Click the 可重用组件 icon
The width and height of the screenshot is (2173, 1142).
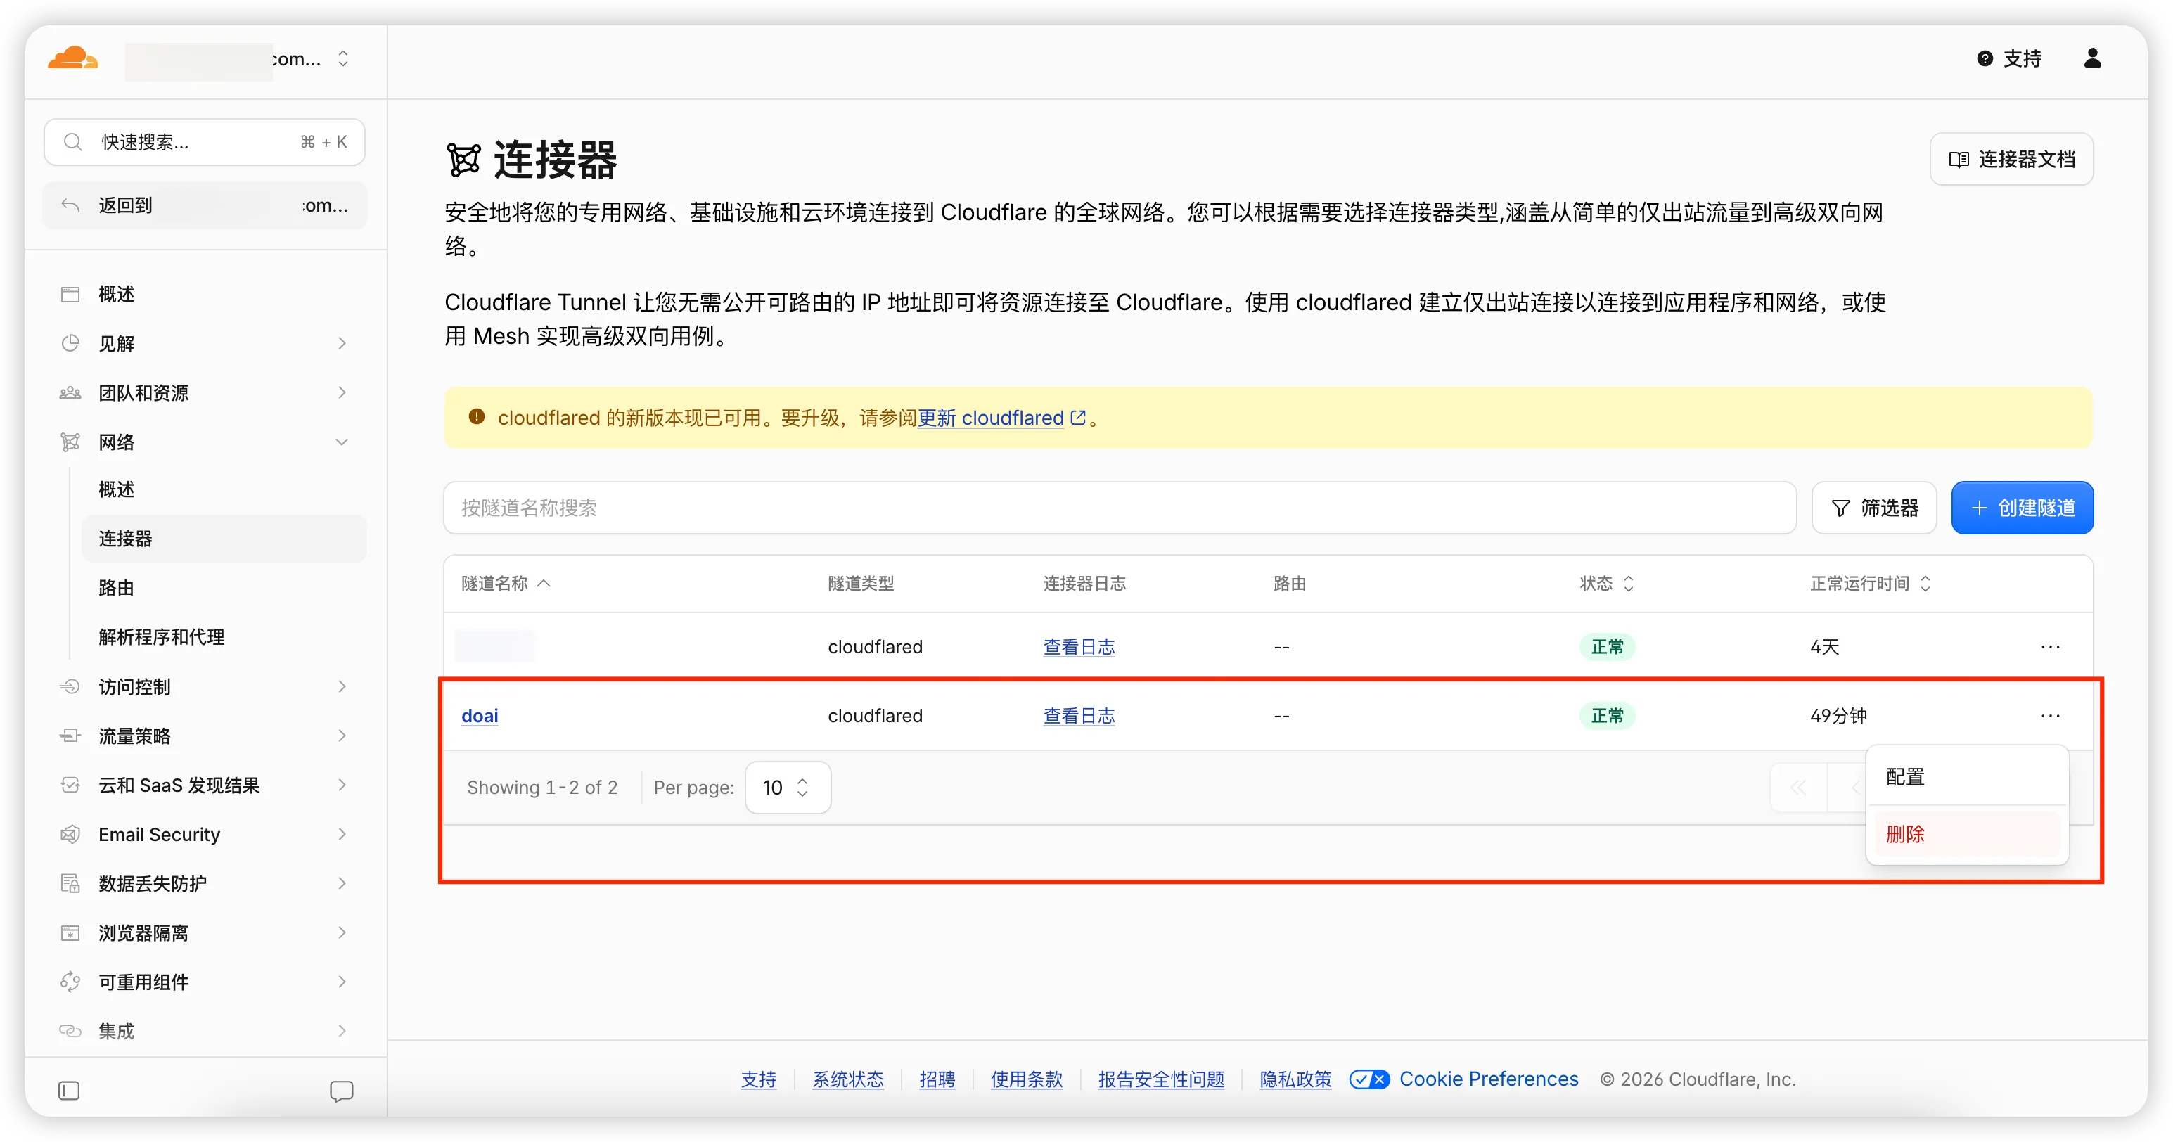coord(70,982)
